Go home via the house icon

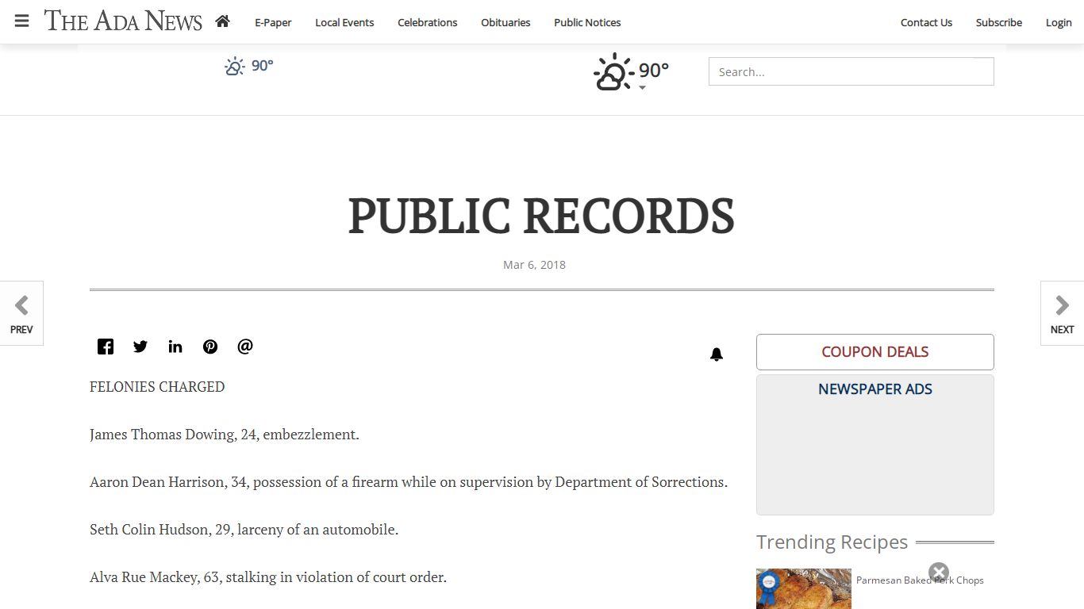coord(222,22)
